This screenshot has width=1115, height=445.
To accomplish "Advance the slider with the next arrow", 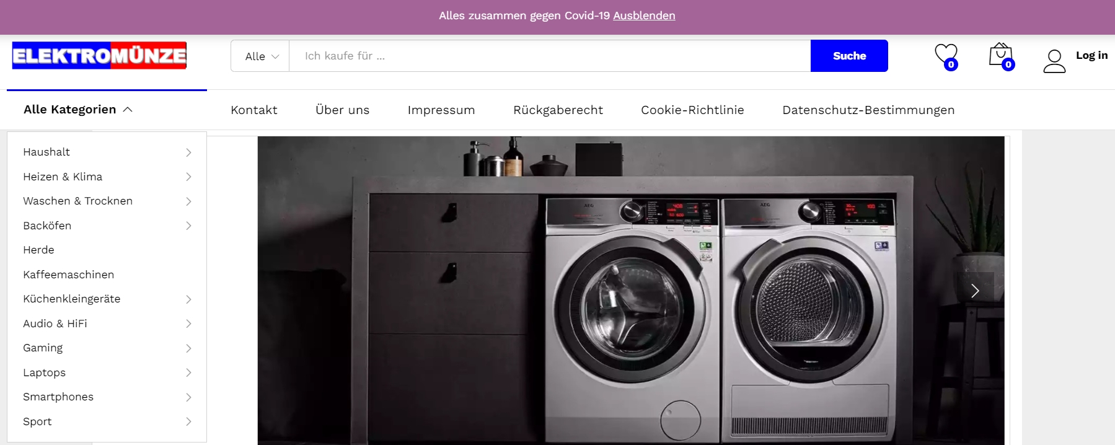I will [976, 290].
